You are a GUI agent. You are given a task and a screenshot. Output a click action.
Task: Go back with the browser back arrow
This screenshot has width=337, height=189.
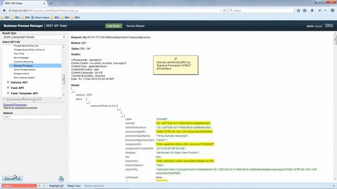[4, 10]
